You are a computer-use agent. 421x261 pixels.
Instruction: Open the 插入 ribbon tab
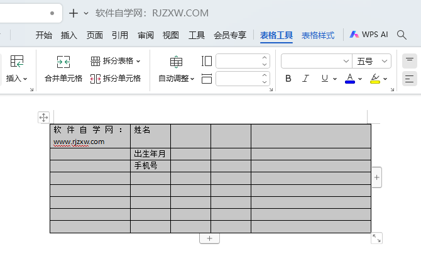pyautogui.click(x=69, y=35)
